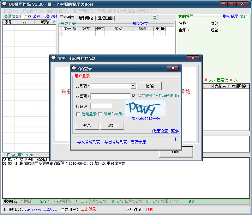Image resolution: width=252 pixels, height=215 pixels.
Task: Open the 开心商店(X) menu
Action: [x=33, y=11]
